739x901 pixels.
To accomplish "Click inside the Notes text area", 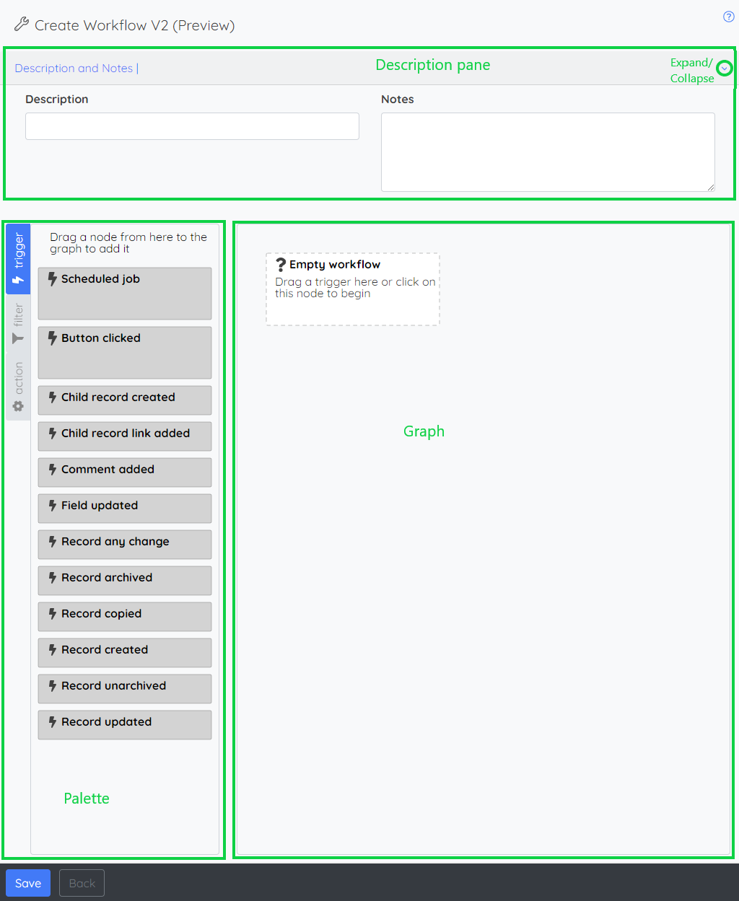I will (547, 151).
